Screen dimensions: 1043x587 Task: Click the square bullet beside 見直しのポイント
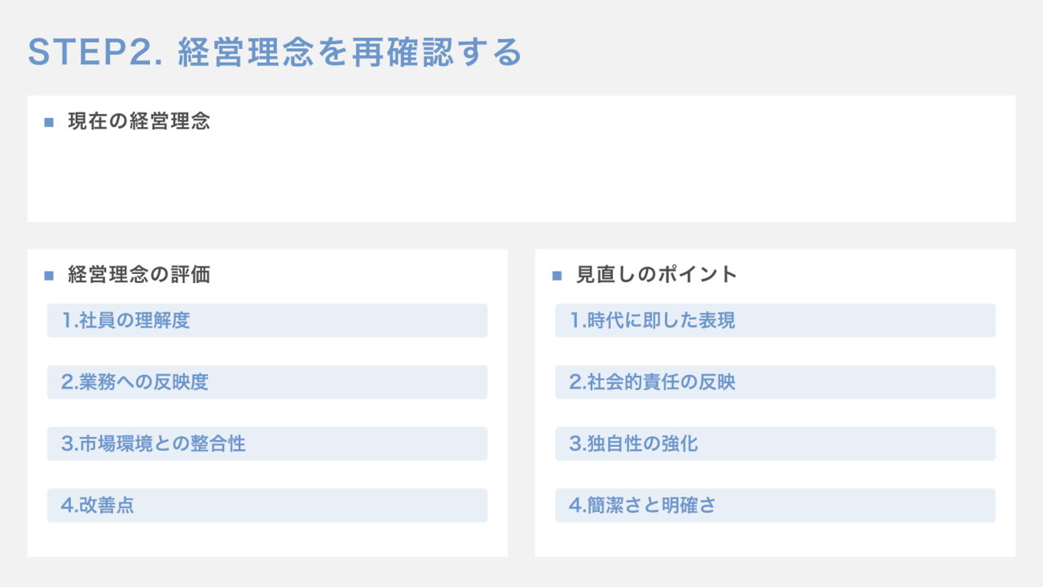(x=557, y=276)
